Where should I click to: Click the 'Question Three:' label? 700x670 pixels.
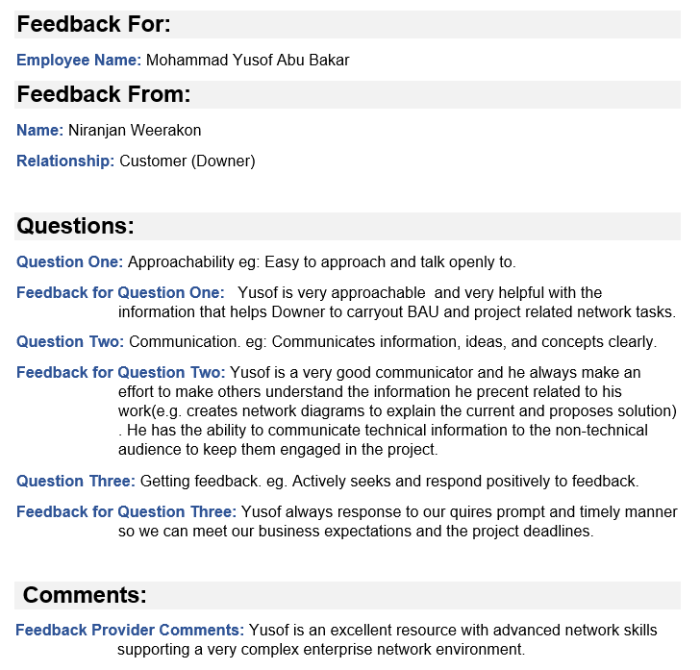tap(76, 482)
